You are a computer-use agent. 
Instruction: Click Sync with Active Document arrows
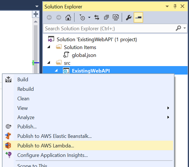point(97,17)
